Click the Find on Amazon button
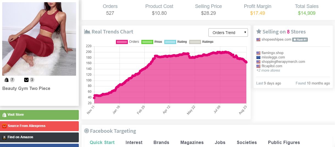The height and width of the screenshot is (147, 335). click(x=39, y=137)
